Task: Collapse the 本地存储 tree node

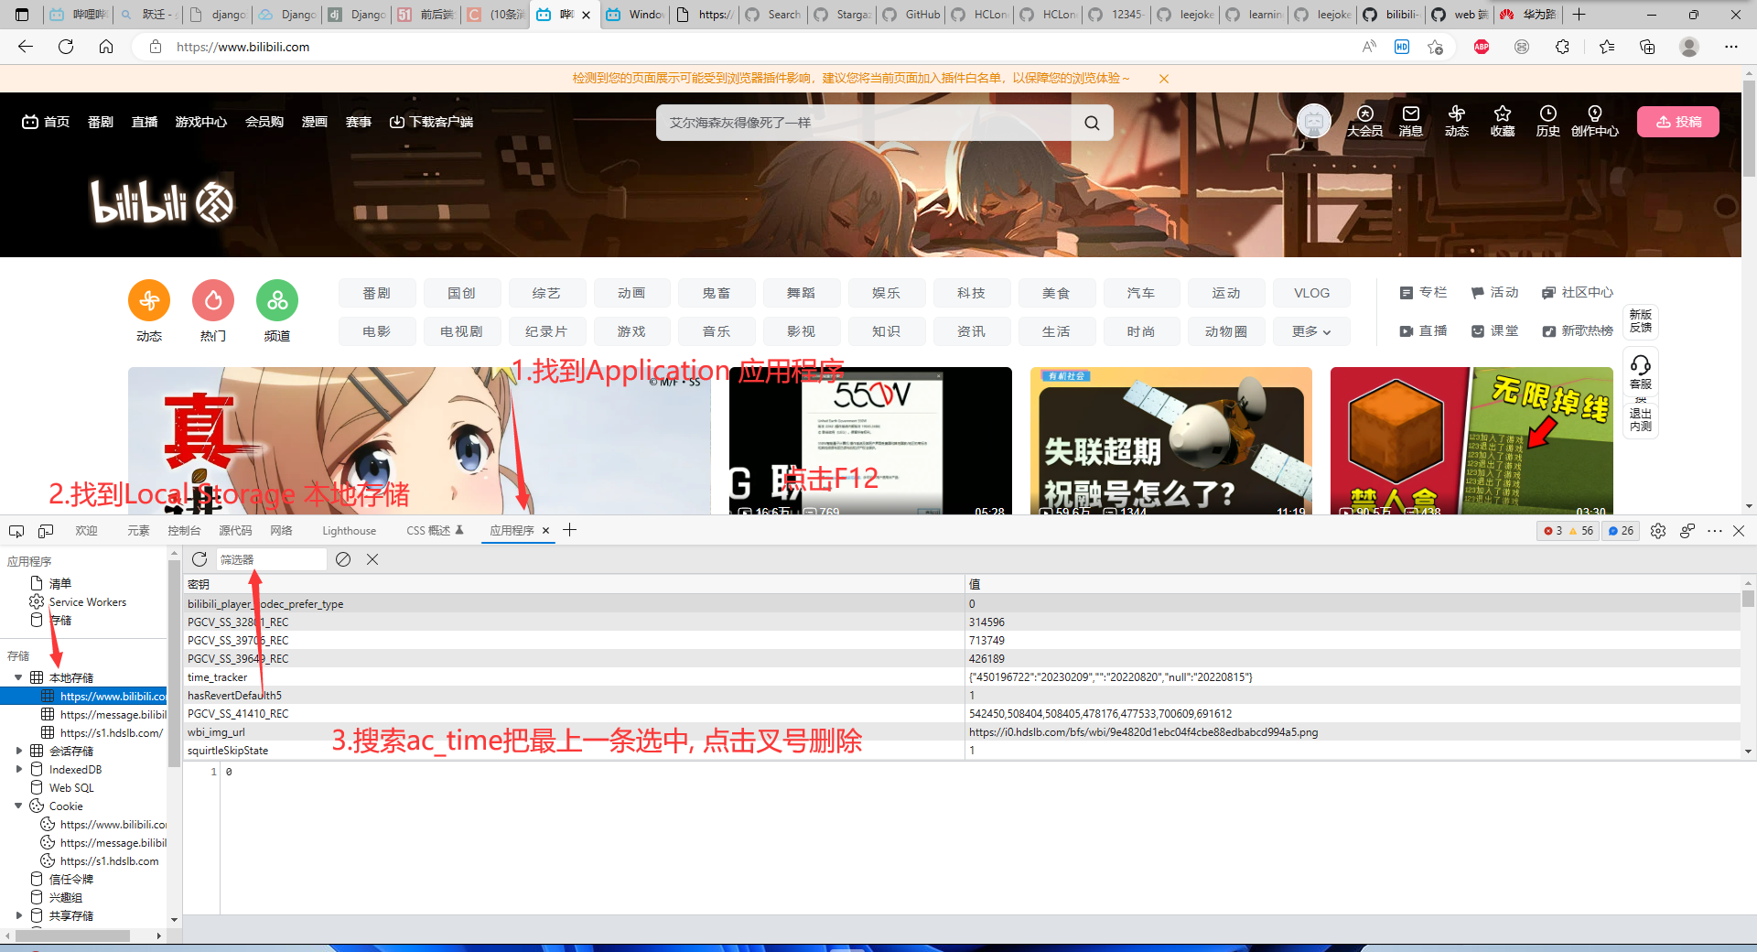Action: pos(18,677)
